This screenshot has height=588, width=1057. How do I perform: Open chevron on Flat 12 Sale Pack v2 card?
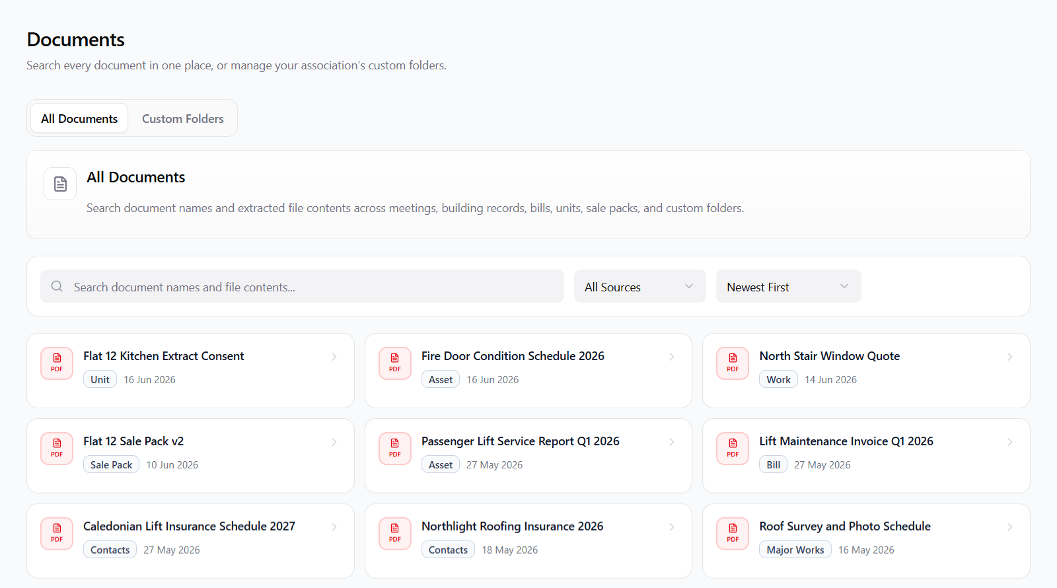click(x=334, y=442)
